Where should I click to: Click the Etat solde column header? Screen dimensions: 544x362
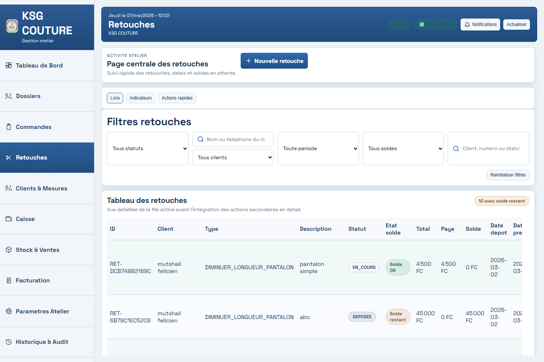[x=393, y=229]
